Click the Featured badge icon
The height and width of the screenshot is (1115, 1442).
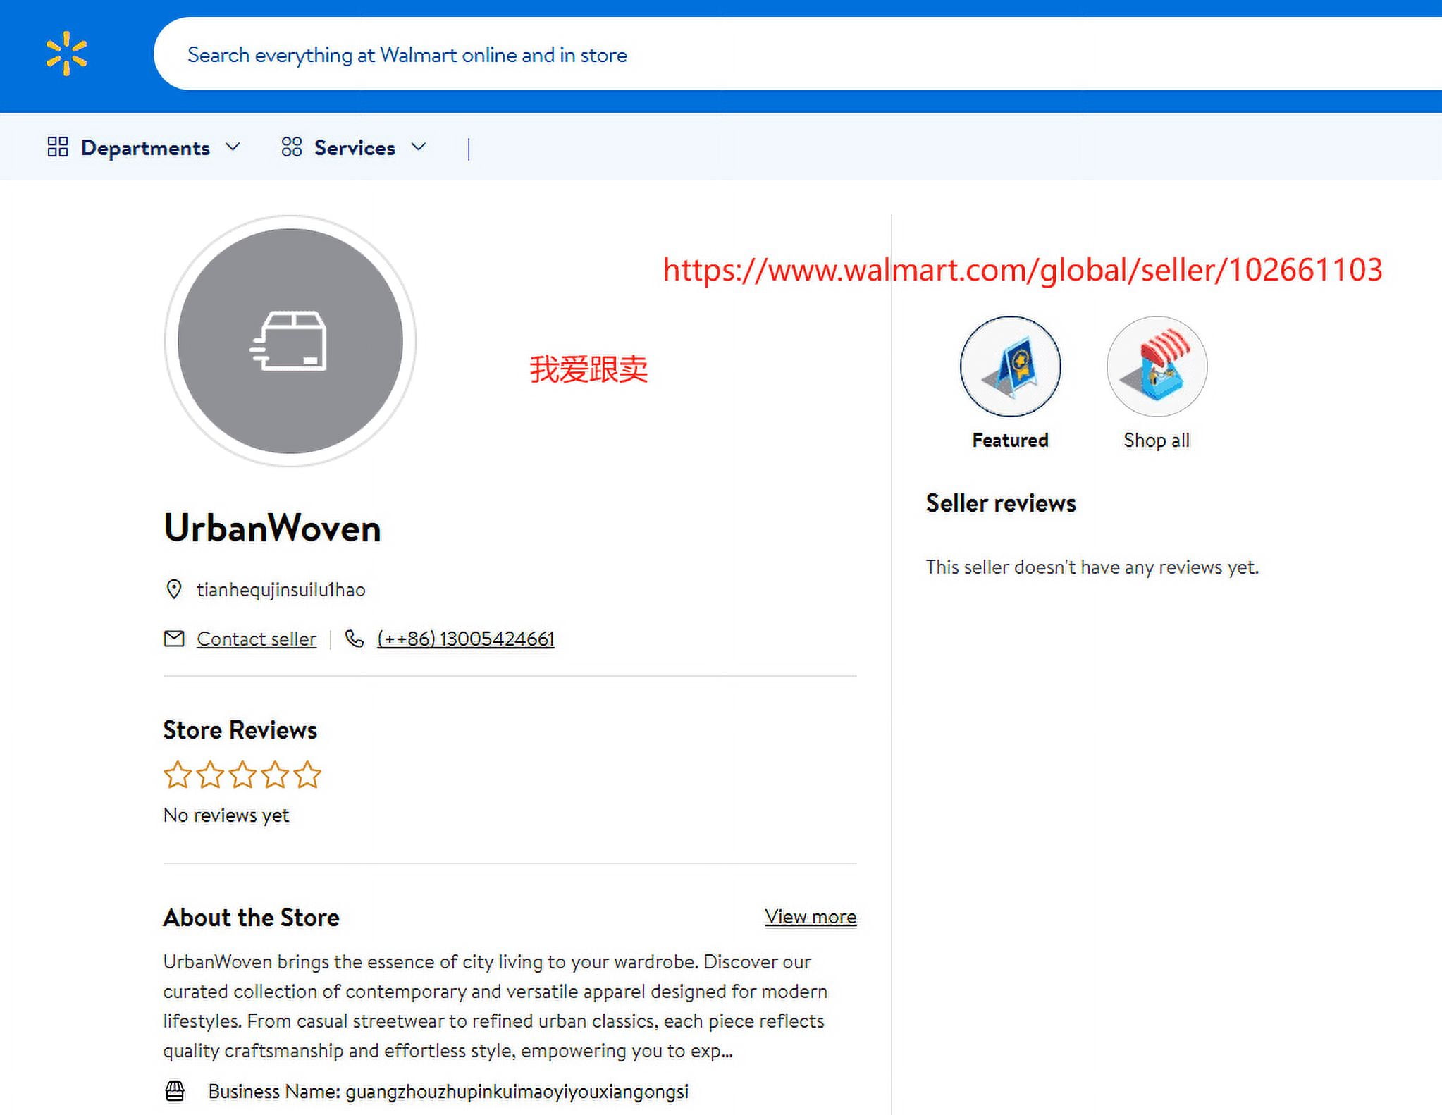click(x=1009, y=366)
